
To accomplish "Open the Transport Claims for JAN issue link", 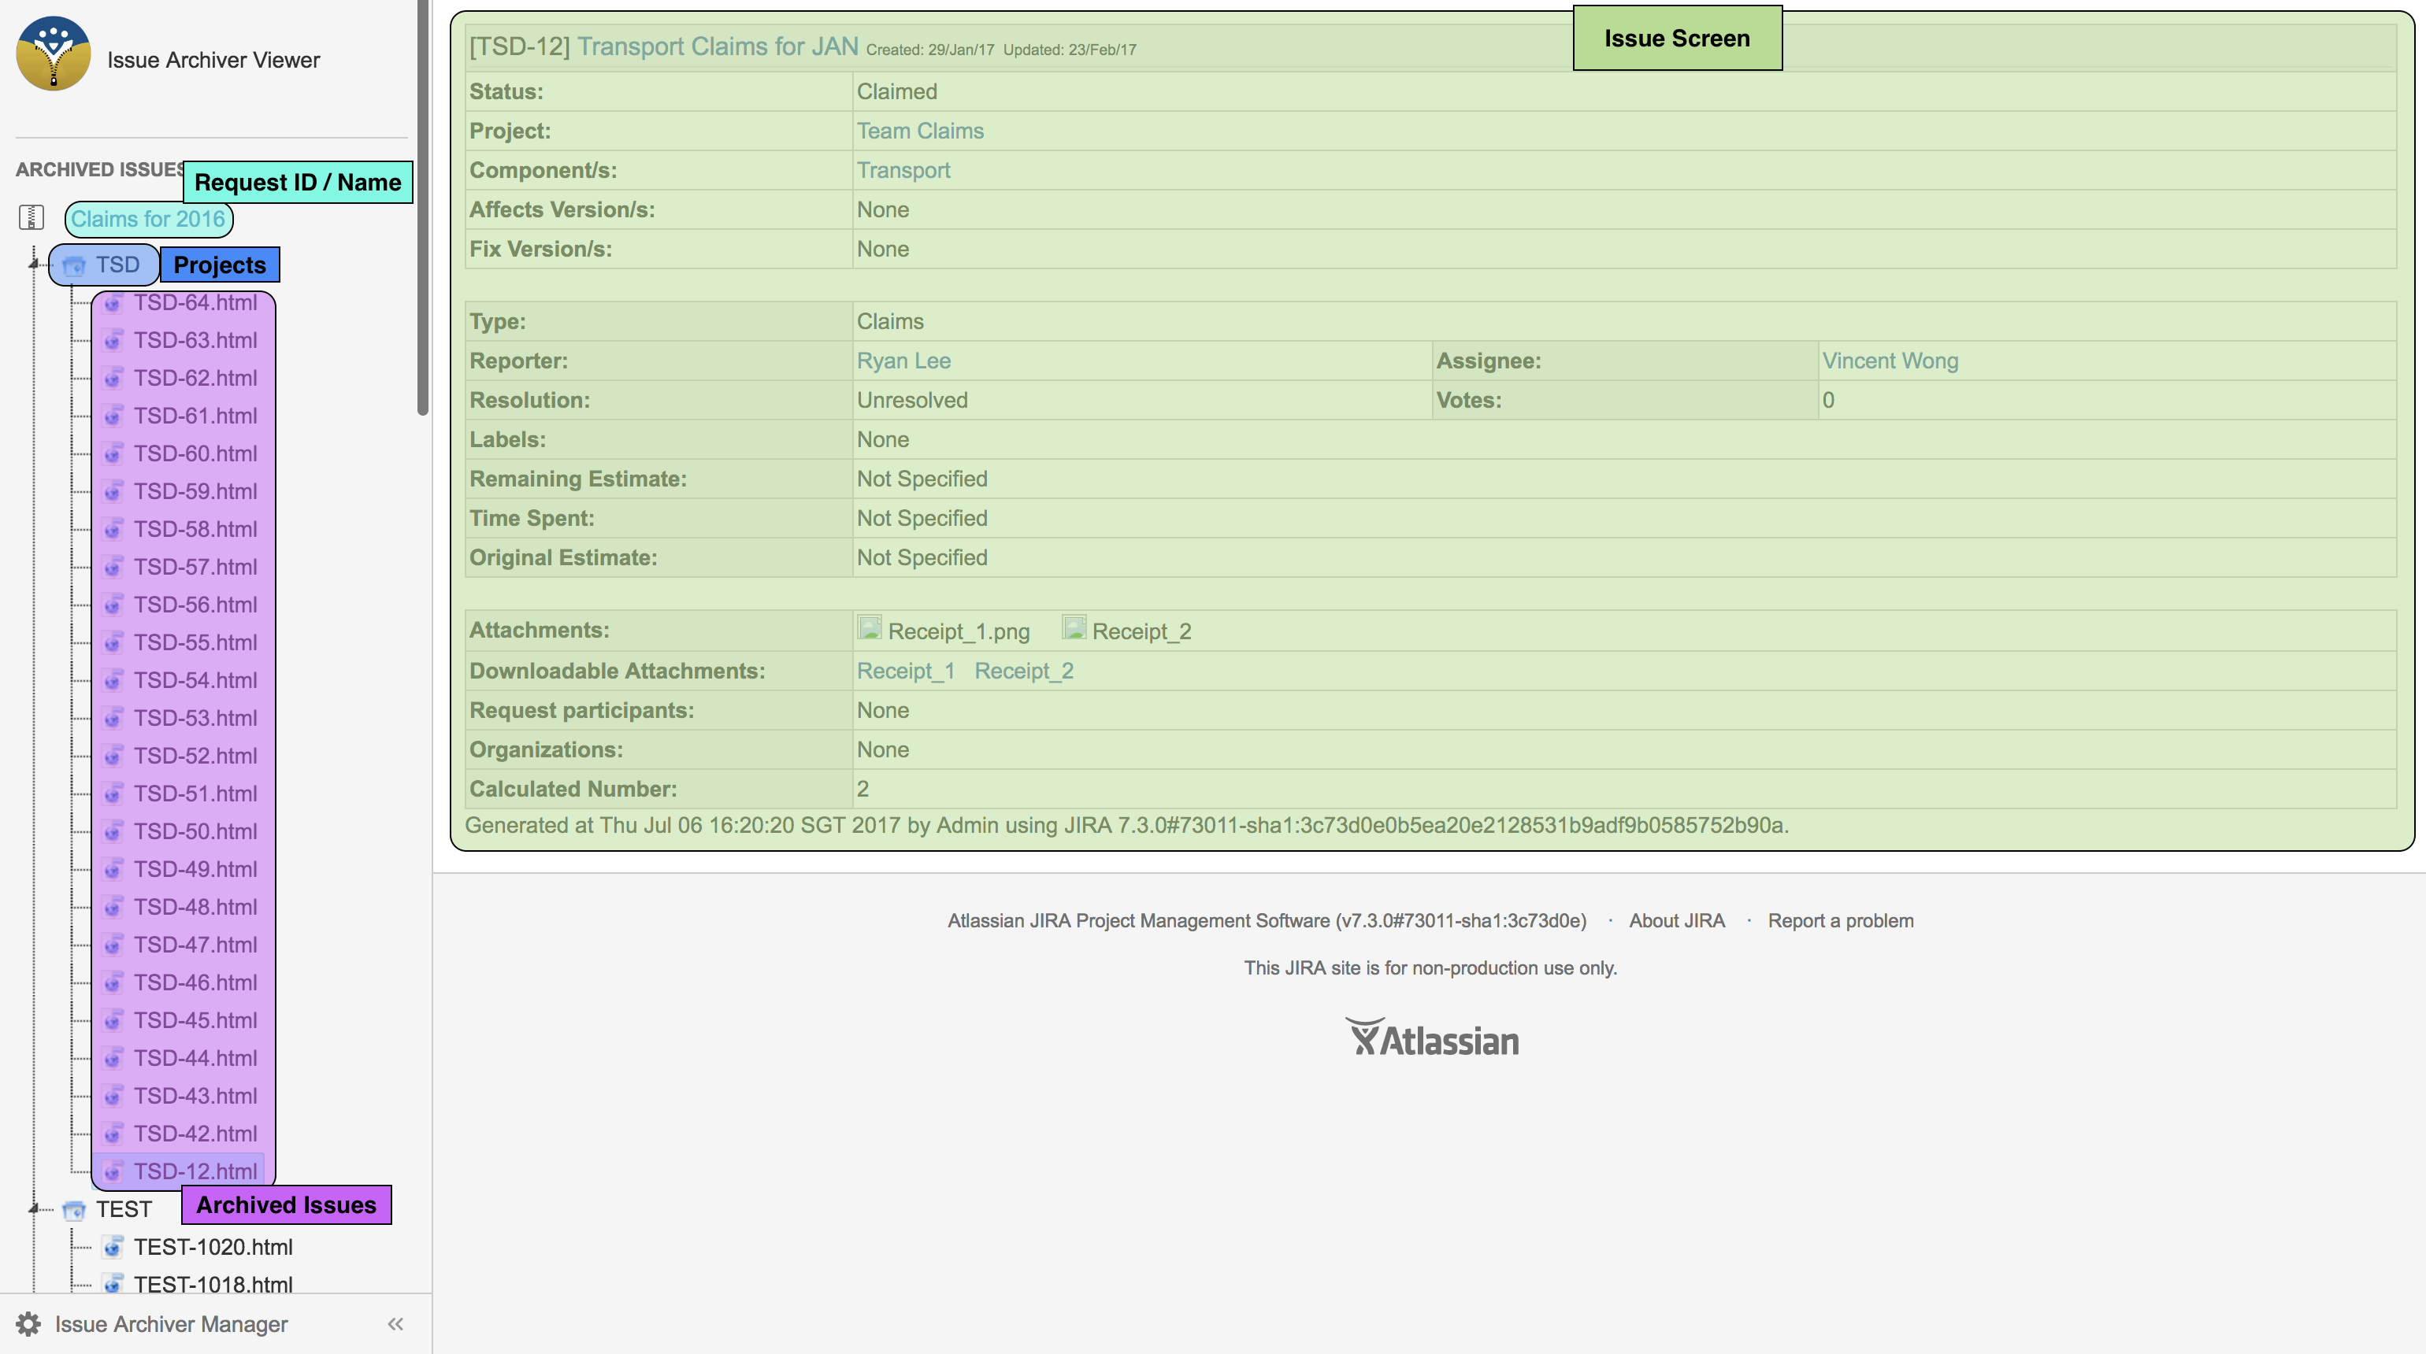I will (x=718, y=45).
